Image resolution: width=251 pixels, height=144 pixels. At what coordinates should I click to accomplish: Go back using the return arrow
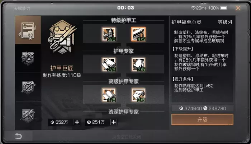pyautogui.click(x=18, y=136)
